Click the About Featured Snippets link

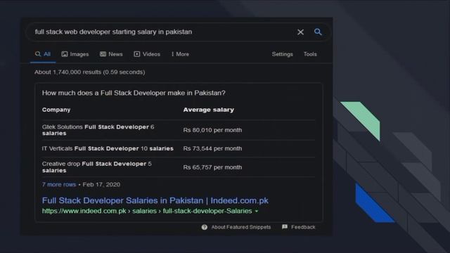point(241,227)
